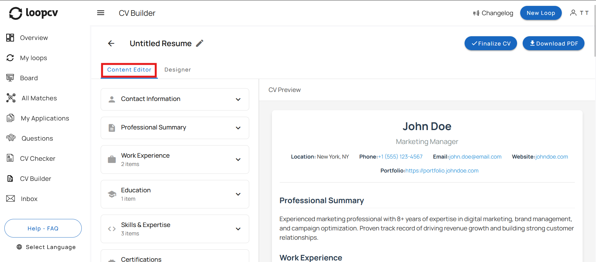Viewport: 596px width, 262px height.
Task: Open the Questions sidebar item
Action: coord(37,138)
